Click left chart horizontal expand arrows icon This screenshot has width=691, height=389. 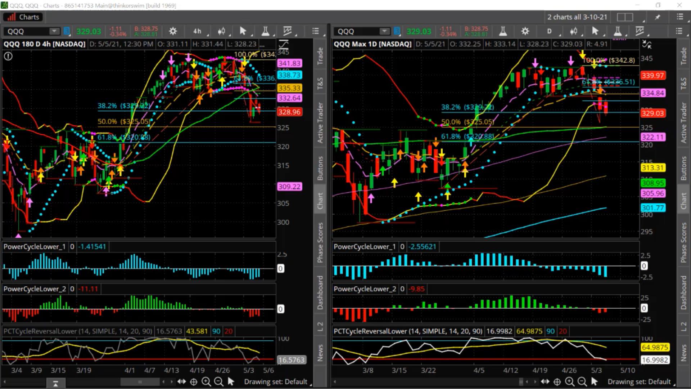[x=181, y=382]
